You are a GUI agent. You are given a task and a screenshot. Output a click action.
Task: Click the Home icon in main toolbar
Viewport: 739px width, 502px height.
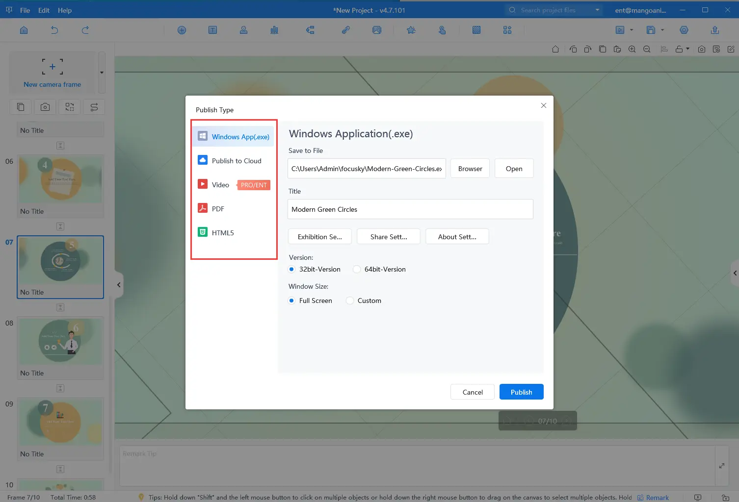(24, 30)
